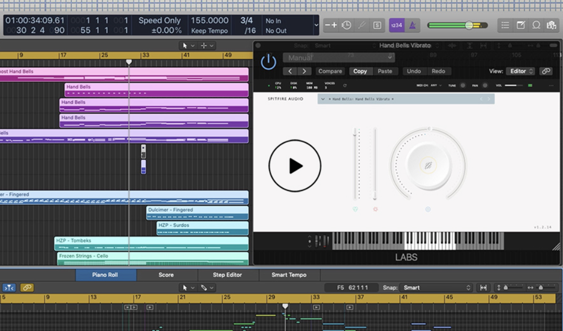Open the Piano Roll Snap Smart dropdown
Image resolution: width=563 pixels, height=331 pixels.
coord(436,288)
